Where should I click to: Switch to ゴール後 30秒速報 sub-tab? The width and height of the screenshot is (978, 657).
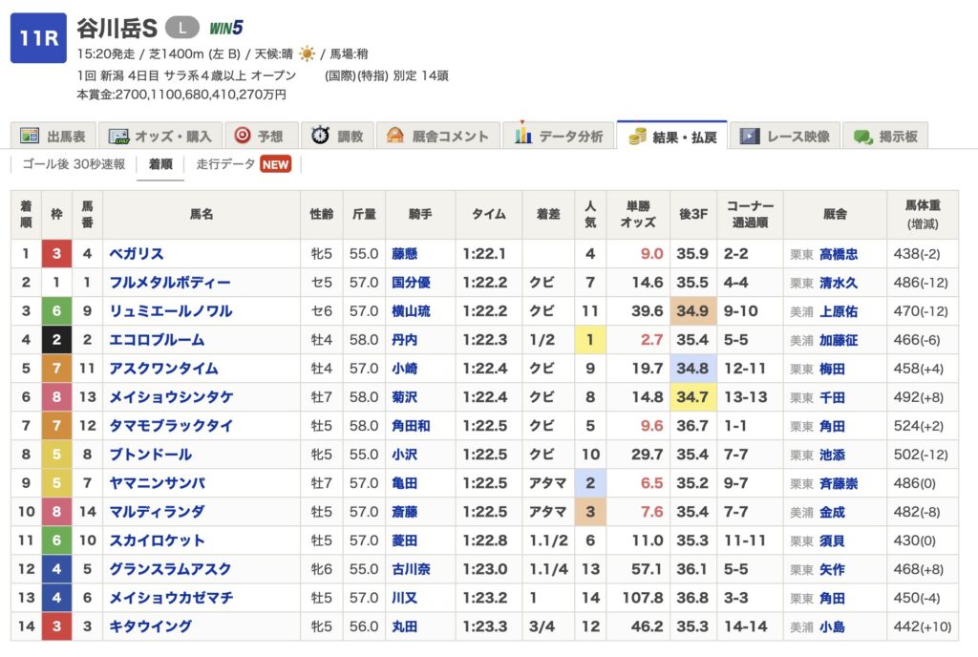[x=74, y=164]
